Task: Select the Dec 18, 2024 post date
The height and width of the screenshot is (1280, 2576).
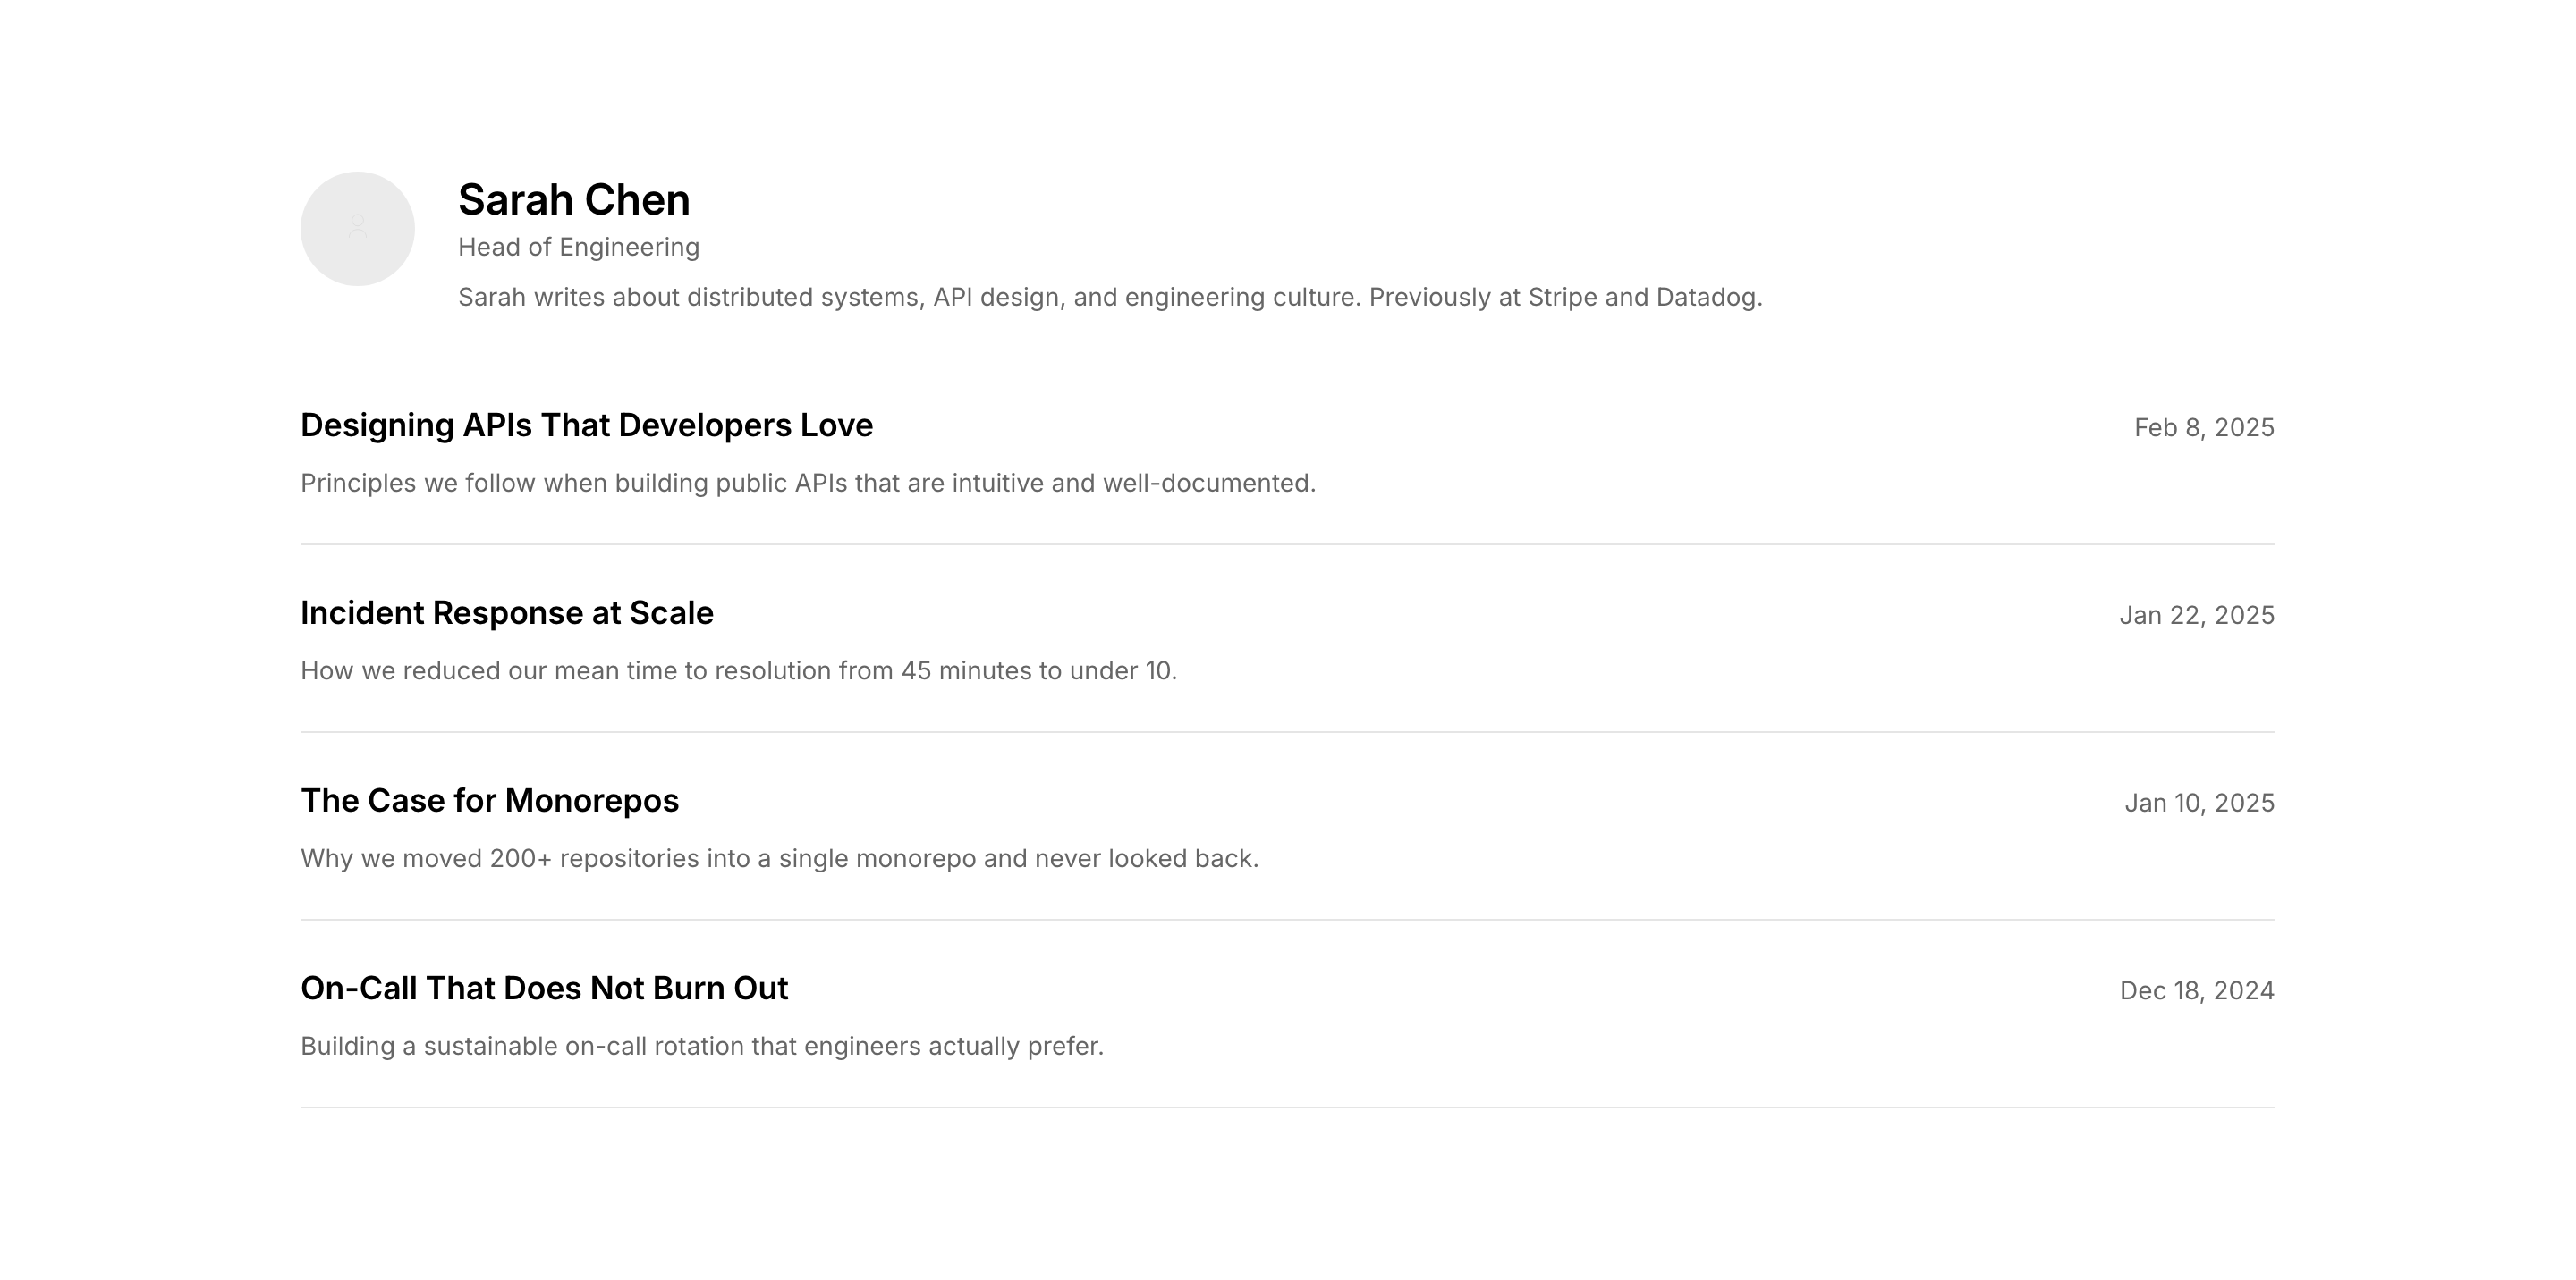Action: pyautogui.click(x=2196, y=991)
